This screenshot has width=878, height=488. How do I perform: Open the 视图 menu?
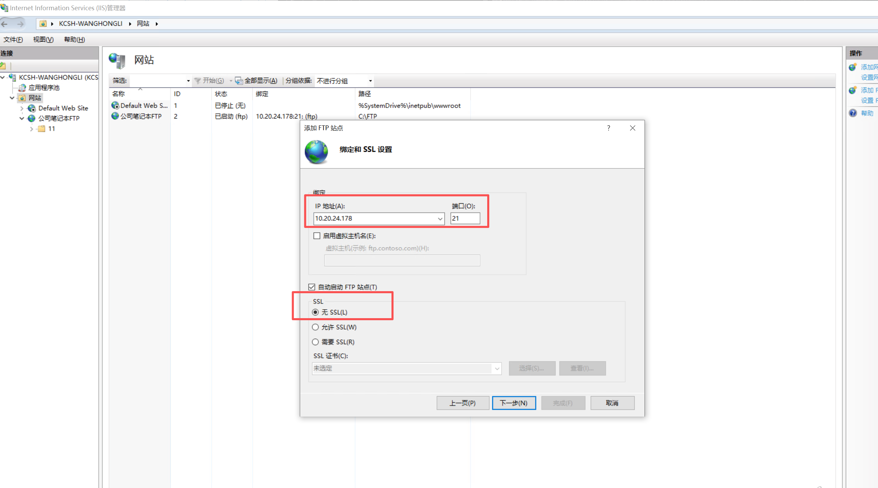point(43,40)
